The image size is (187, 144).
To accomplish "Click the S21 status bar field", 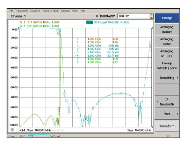I will pyautogui.click(x=38, y=136).
